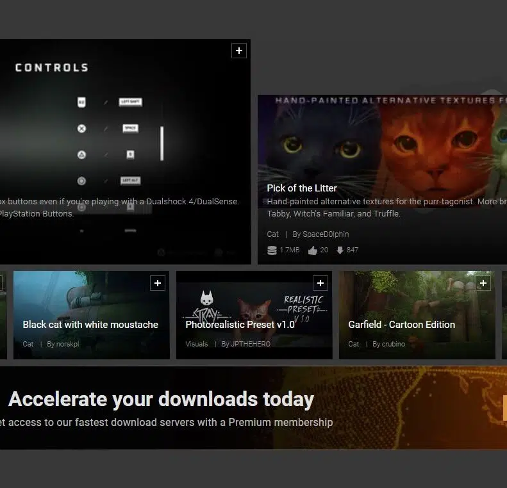Click the thumbs-up endorsements icon beside 20
Screen dimensions: 507x488
tap(313, 250)
